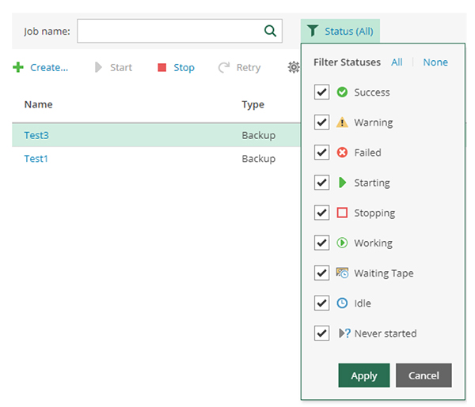This screenshot has width=475, height=407.
Task: Click the Never started status icon
Action: (344, 333)
